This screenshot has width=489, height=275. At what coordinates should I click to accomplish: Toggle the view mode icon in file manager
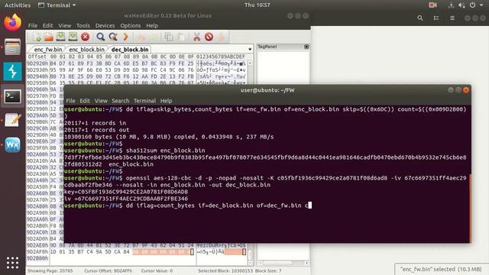point(436,18)
